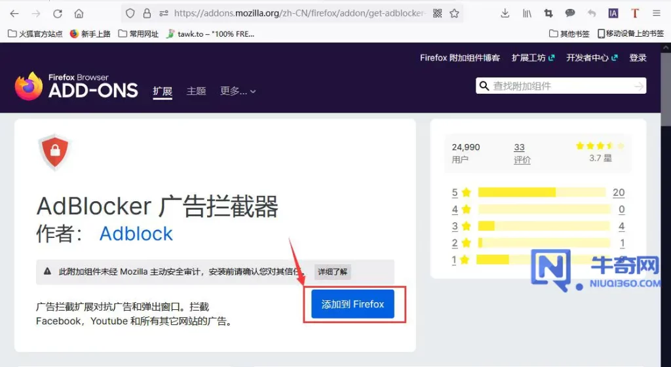Viewport: 671px width, 367px height.
Task: Click the address bar URL field
Action: 299,13
